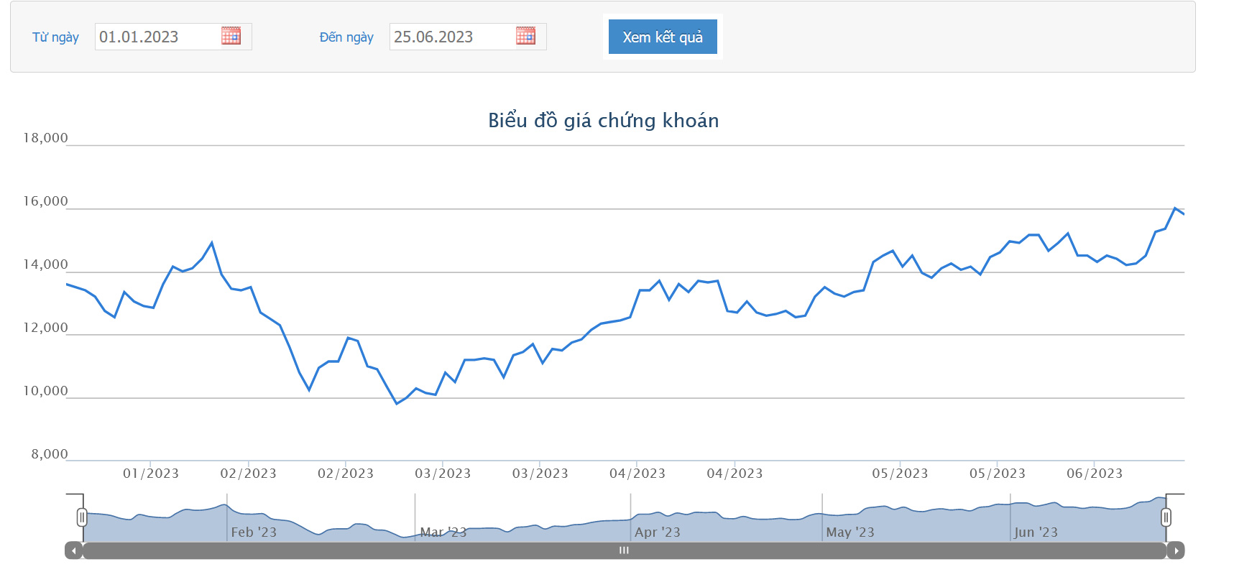Click the Đến ngày label
Viewport: 1234px width, 572px height.
(346, 37)
